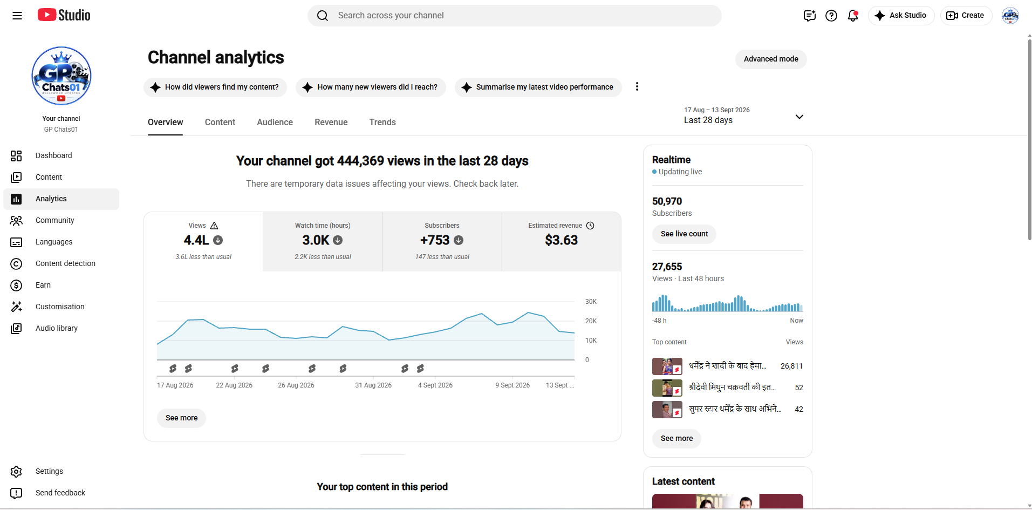Switch to the Content tab

point(220,123)
